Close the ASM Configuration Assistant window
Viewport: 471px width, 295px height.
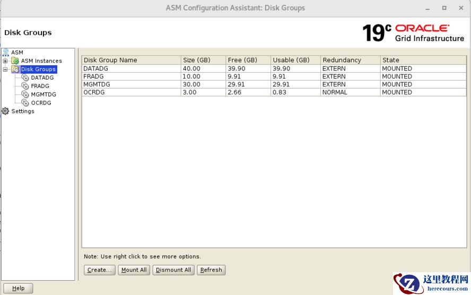click(x=461, y=8)
